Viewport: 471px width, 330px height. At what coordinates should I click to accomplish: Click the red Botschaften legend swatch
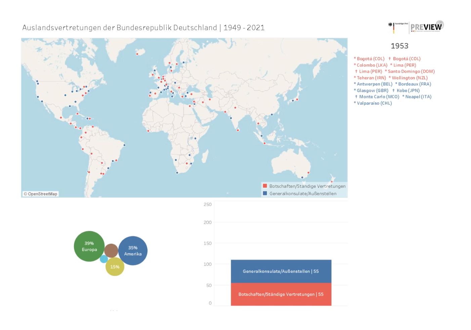[x=265, y=186]
